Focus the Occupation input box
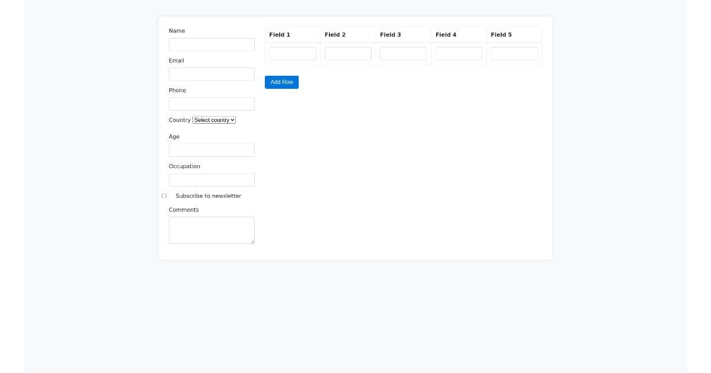This screenshot has height=373, width=711. [x=212, y=180]
